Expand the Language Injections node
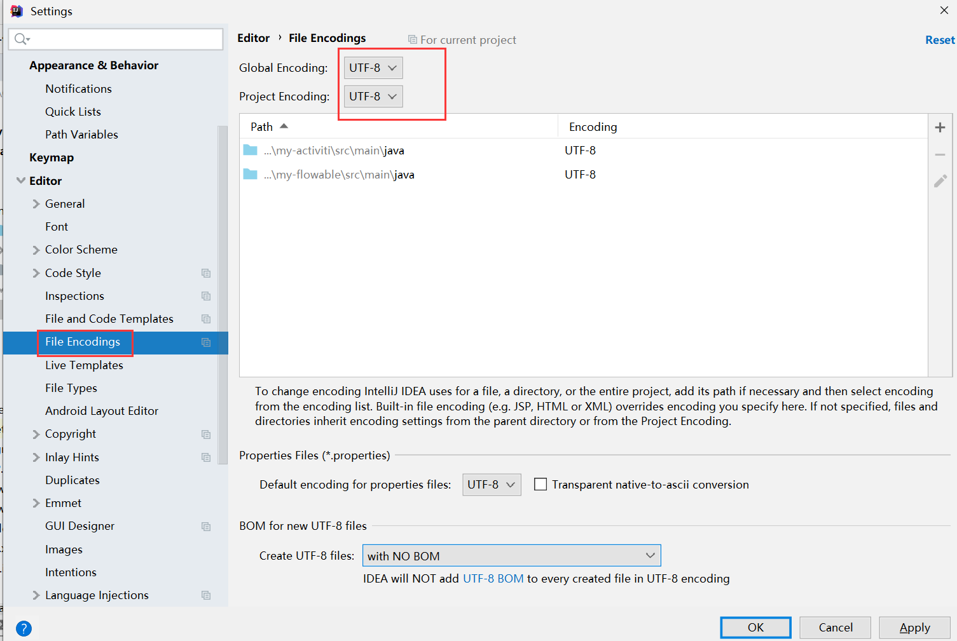Screen dimensions: 957x641 click(x=36, y=595)
